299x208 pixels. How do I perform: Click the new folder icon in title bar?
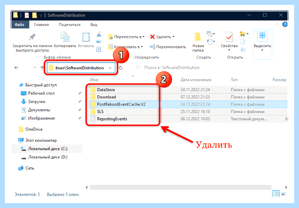35,15
